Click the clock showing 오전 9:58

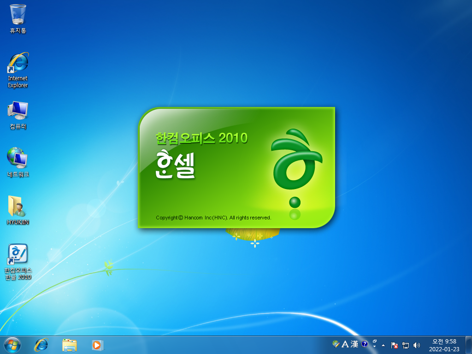pyautogui.click(x=444, y=345)
